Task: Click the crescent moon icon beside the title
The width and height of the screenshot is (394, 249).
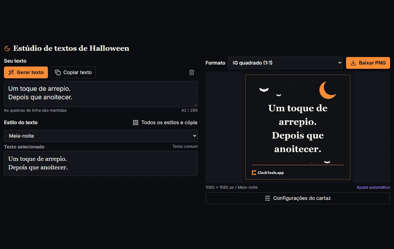Action: point(7,48)
